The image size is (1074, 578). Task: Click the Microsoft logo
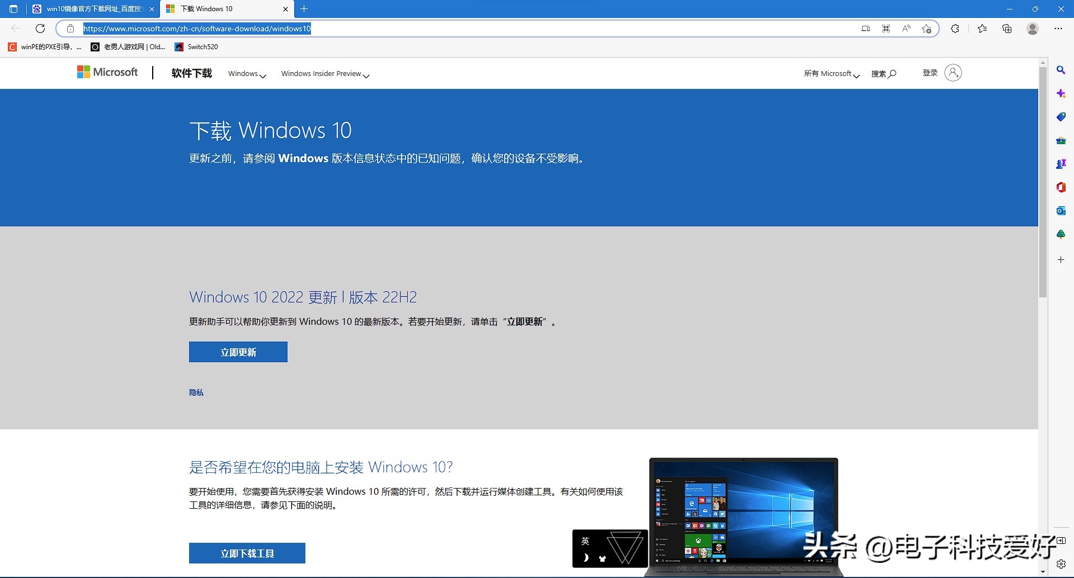pos(107,72)
